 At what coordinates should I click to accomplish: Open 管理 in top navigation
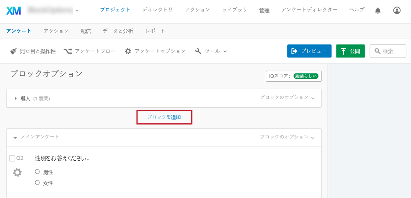tap(264, 11)
